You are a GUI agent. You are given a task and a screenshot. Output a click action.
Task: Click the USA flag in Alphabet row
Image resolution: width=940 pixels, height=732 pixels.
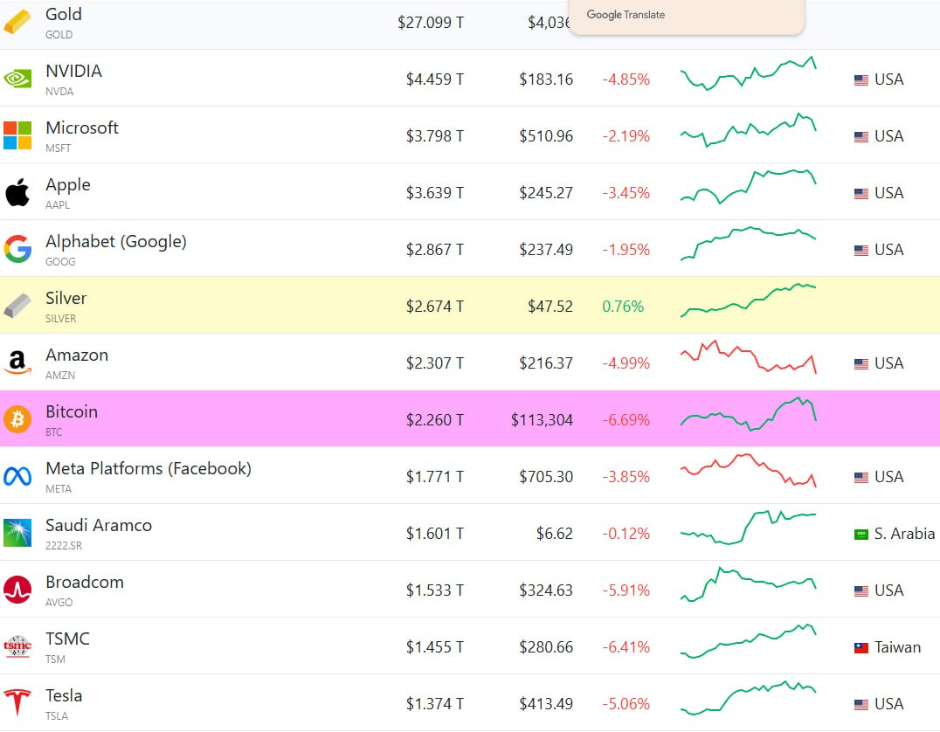[861, 250]
